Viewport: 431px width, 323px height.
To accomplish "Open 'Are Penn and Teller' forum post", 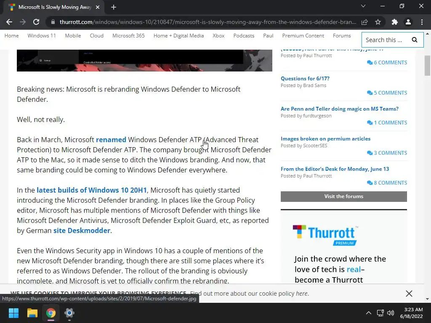I will click(340, 109).
